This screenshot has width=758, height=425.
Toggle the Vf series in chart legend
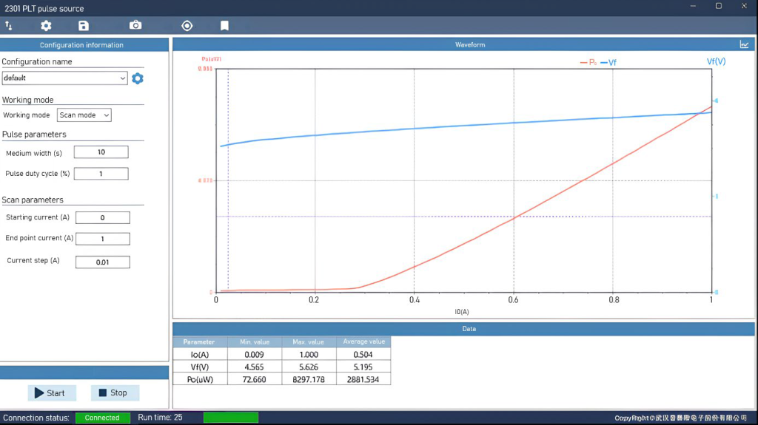tap(608, 63)
